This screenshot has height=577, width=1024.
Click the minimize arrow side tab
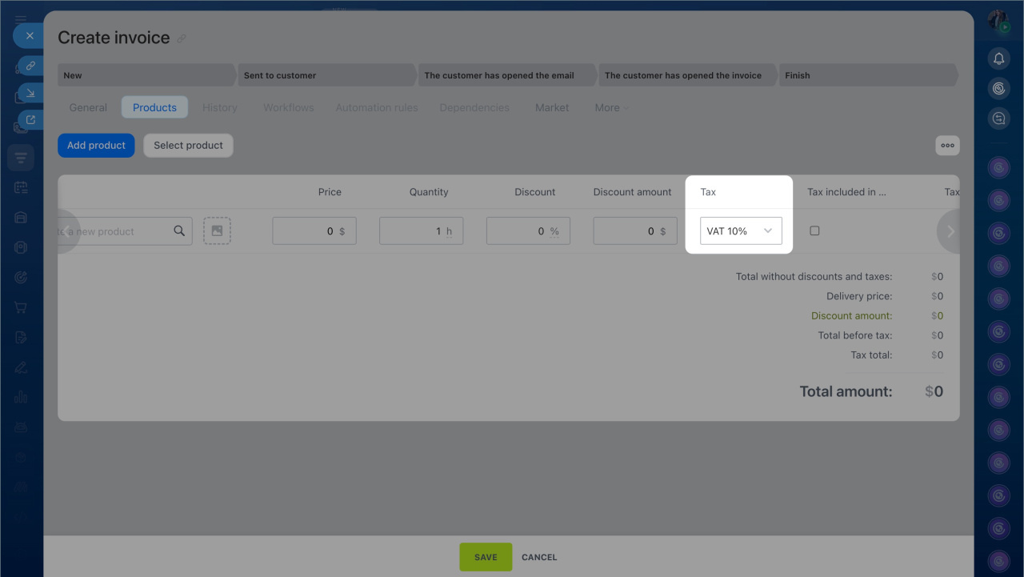point(30,93)
